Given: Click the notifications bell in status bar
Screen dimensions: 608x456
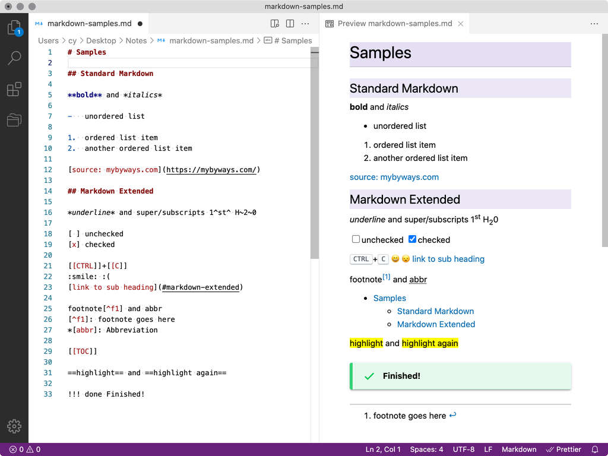Looking at the screenshot, I should click(595, 449).
